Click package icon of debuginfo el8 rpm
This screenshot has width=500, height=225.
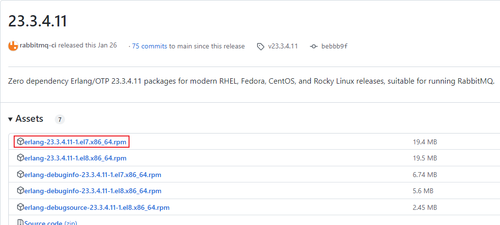[20, 191]
